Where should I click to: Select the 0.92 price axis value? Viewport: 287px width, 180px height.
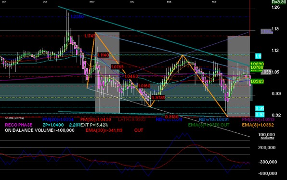pyautogui.click(x=276, y=115)
